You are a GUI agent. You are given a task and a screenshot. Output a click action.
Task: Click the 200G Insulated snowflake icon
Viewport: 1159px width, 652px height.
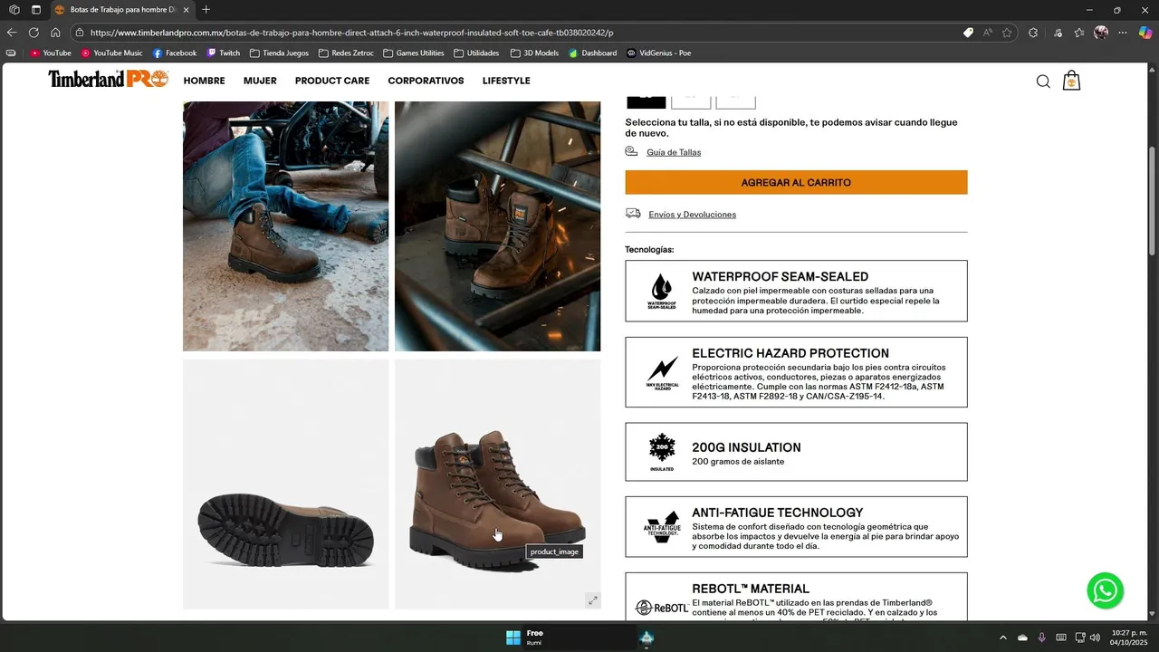point(662,452)
